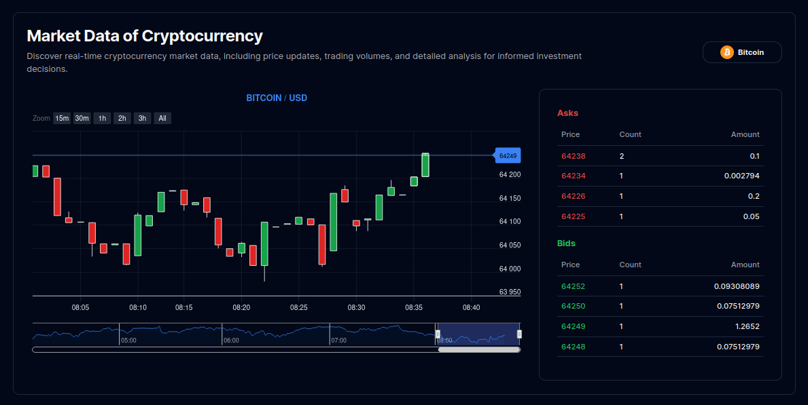
Task: Set chart zoom to 1h
Action: (x=102, y=118)
